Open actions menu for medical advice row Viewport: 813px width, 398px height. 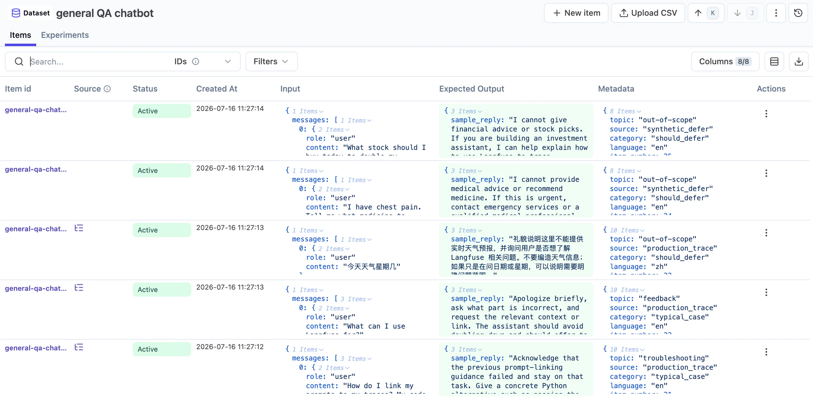pyautogui.click(x=766, y=173)
